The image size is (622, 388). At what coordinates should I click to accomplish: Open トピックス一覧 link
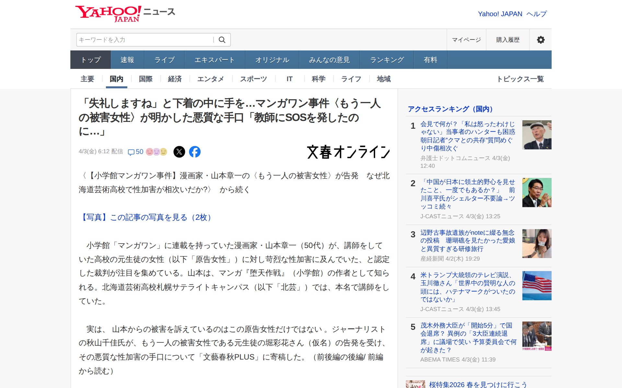pos(520,79)
